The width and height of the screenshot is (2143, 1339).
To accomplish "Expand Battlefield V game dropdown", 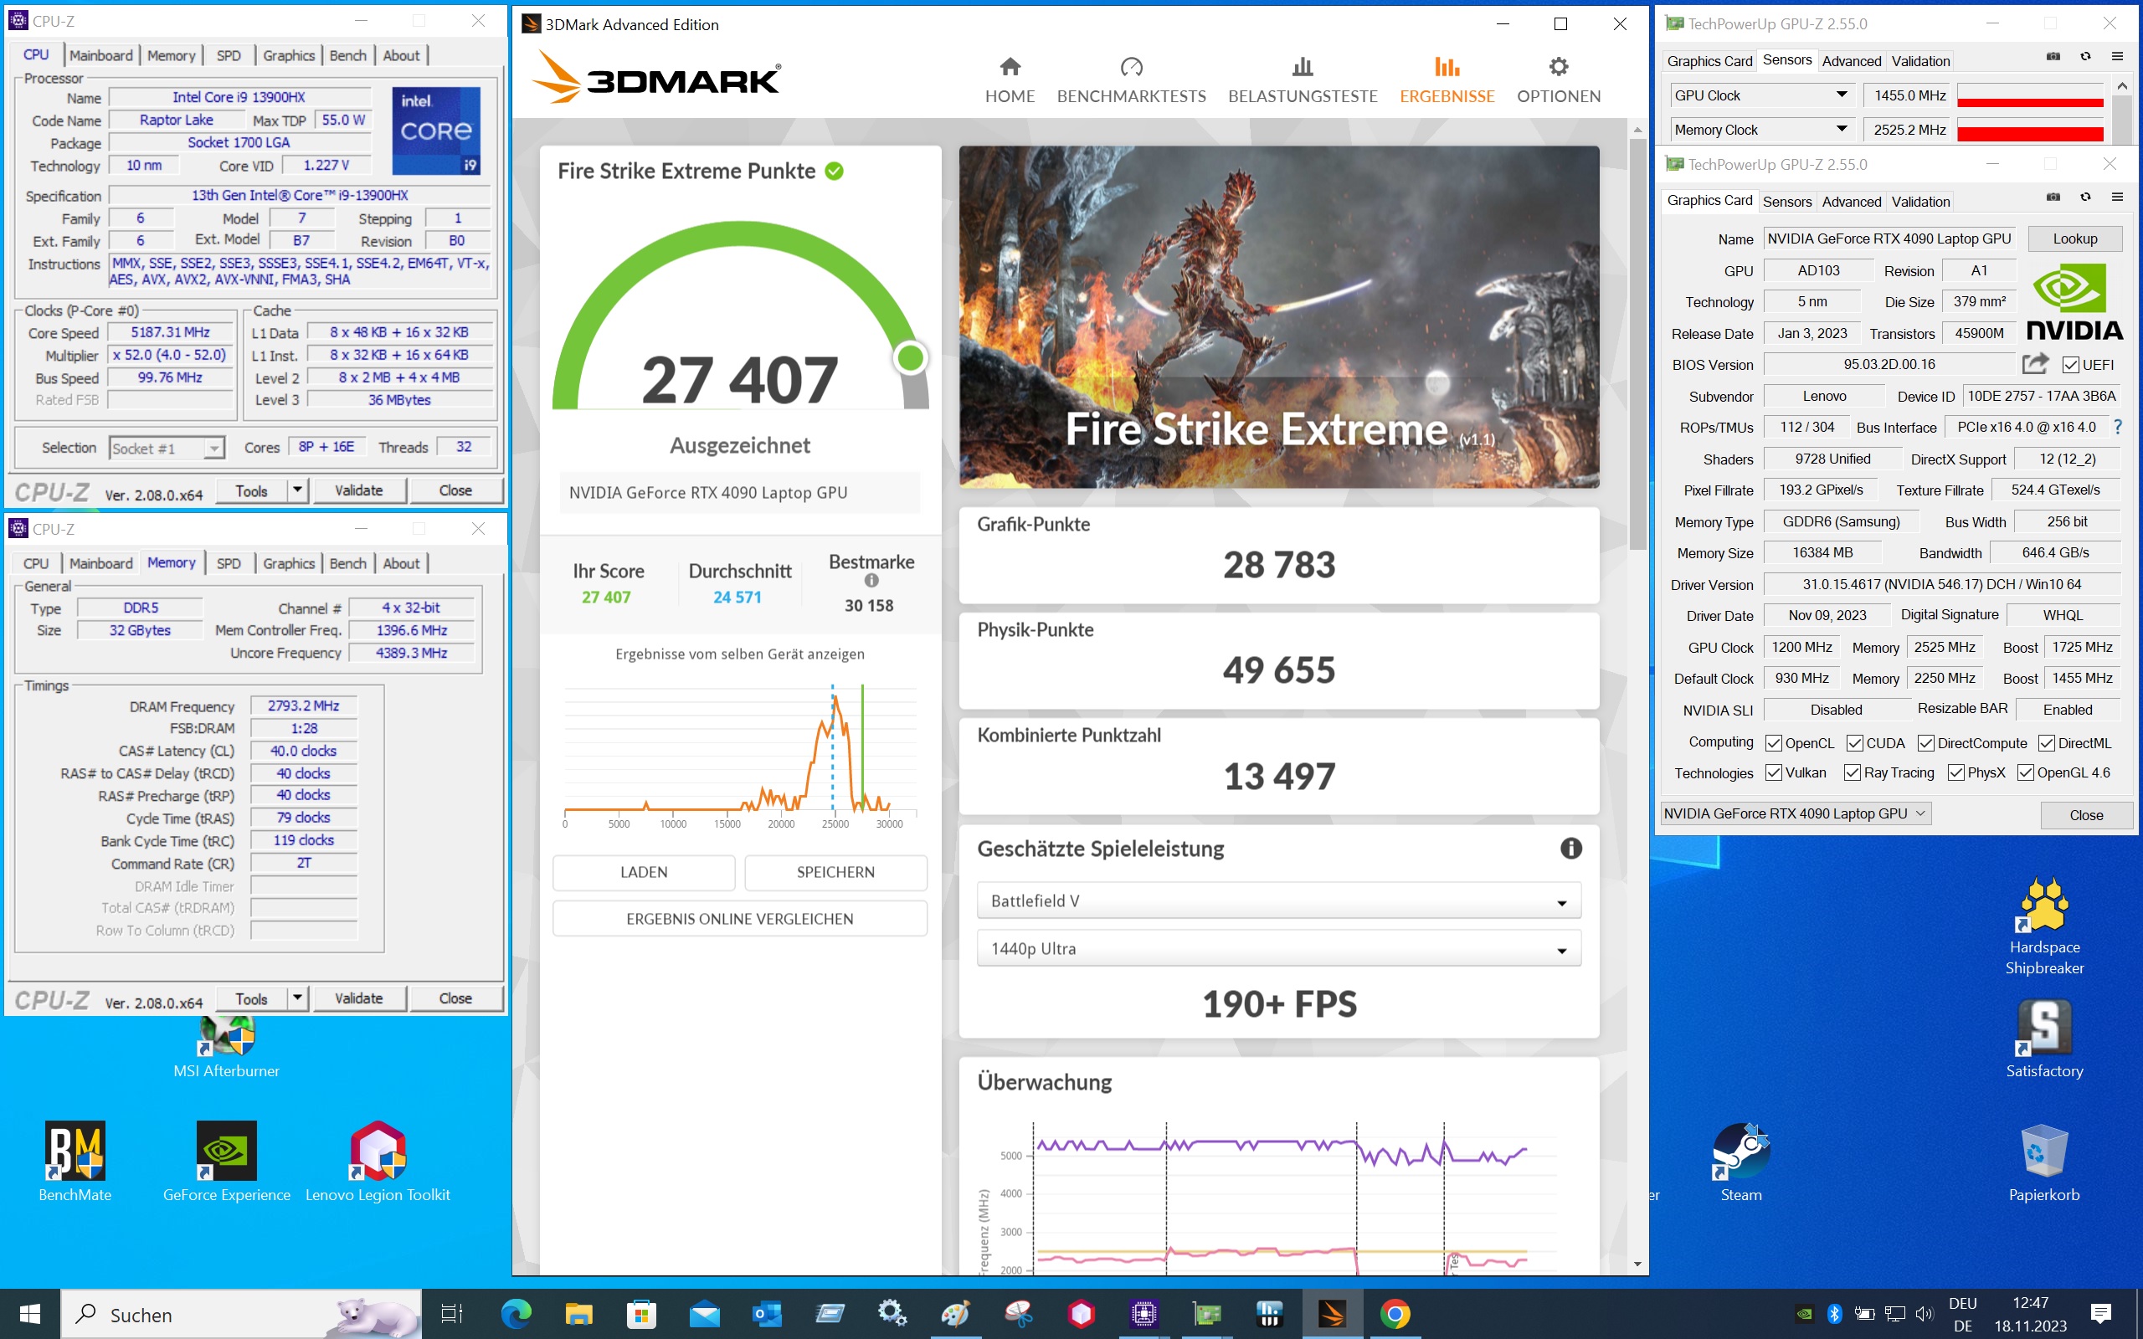I will 1279,900.
